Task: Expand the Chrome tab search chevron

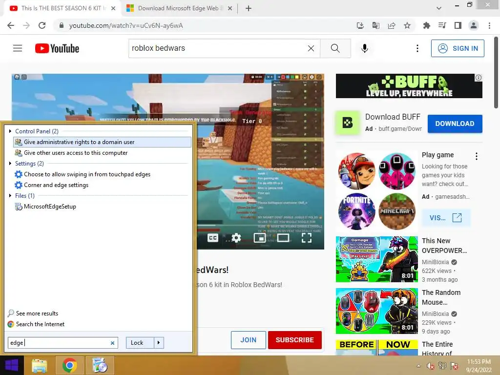Action: click(x=439, y=8)
